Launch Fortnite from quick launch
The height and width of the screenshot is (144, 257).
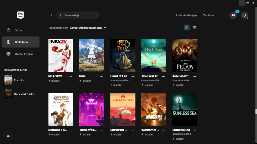coord(15,80)
